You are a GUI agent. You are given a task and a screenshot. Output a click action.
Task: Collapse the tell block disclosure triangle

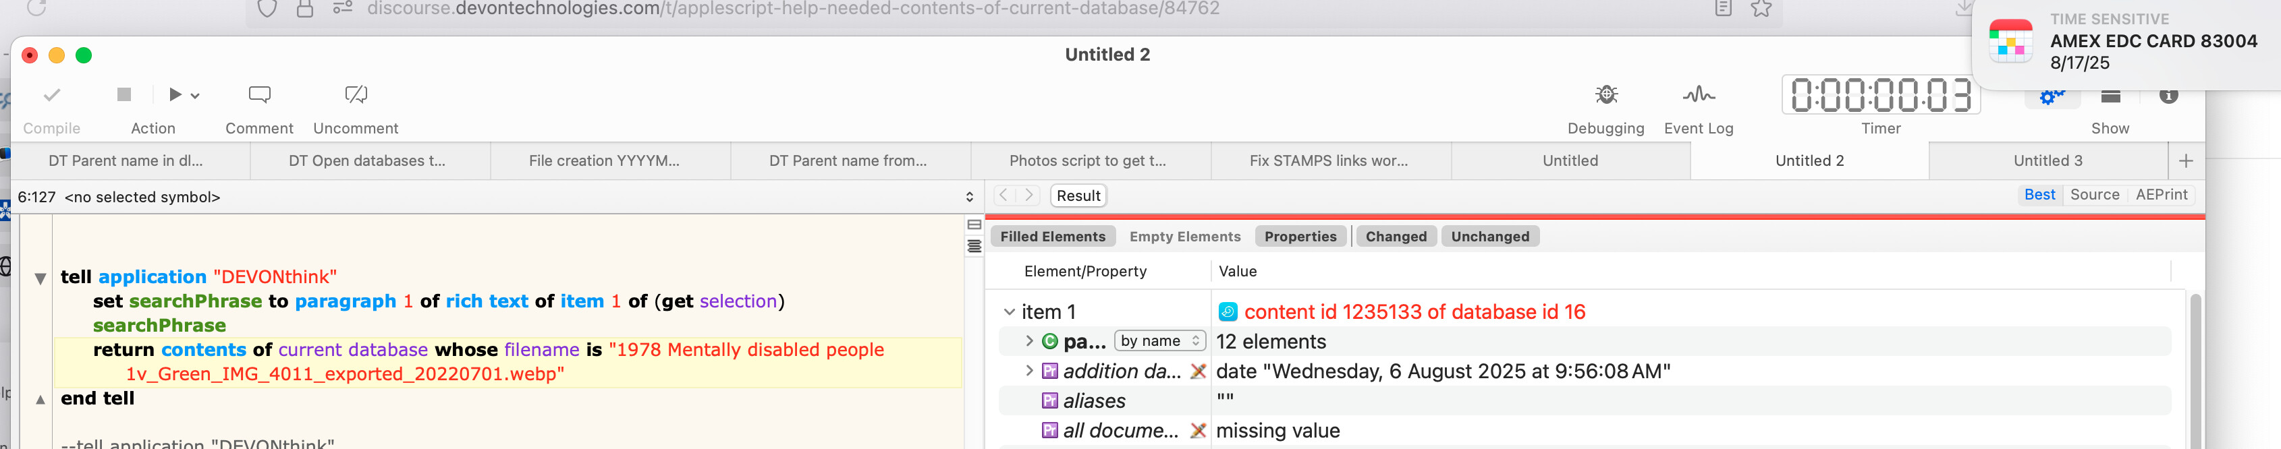coord(40,278)
